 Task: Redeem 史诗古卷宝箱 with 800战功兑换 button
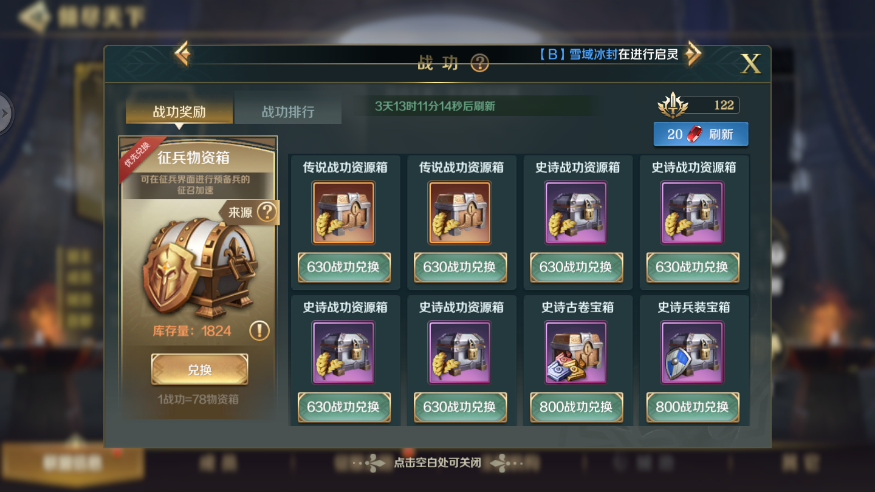point(576,407)
